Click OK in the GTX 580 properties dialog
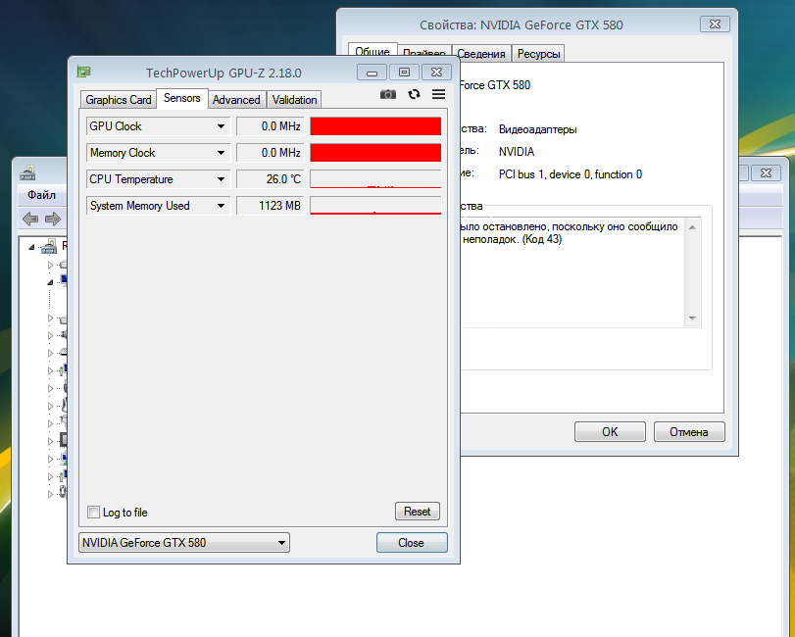795x637 pixels. tap(610, 432)
